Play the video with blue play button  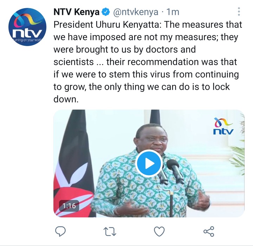pyautogui.click(x=149, y=163)
